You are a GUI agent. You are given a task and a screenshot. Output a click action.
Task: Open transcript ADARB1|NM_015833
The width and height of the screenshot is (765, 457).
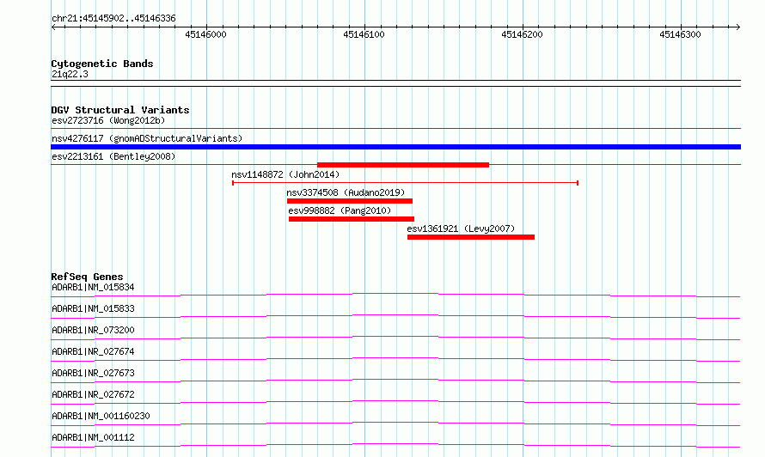click(x=93, y=308)
